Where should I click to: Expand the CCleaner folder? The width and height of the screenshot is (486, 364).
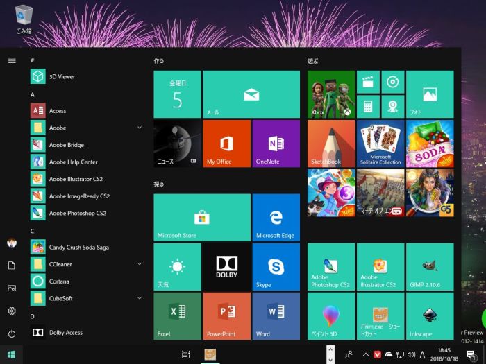point(140,264)
